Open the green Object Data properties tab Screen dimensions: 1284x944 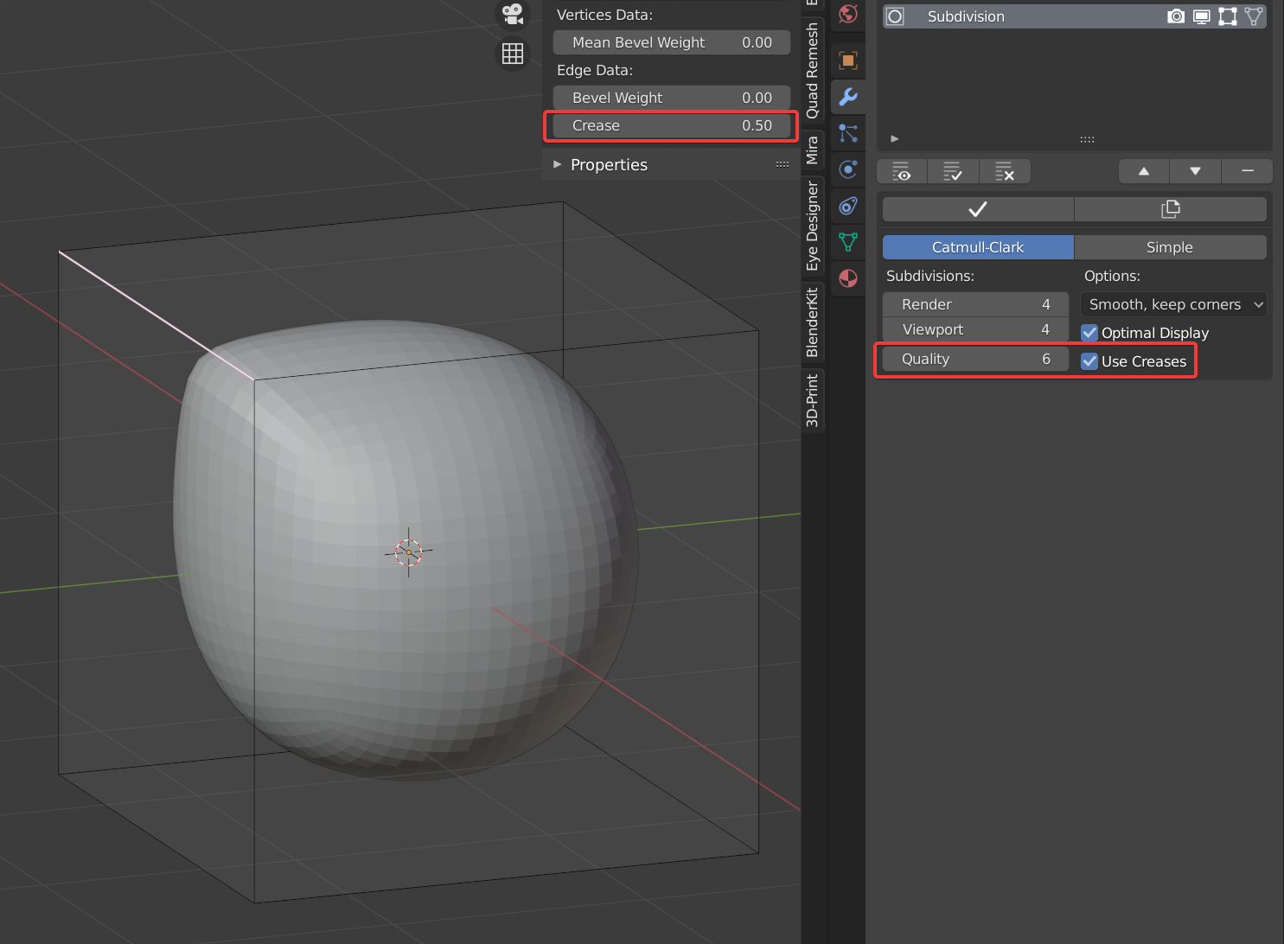click(847, 242)
